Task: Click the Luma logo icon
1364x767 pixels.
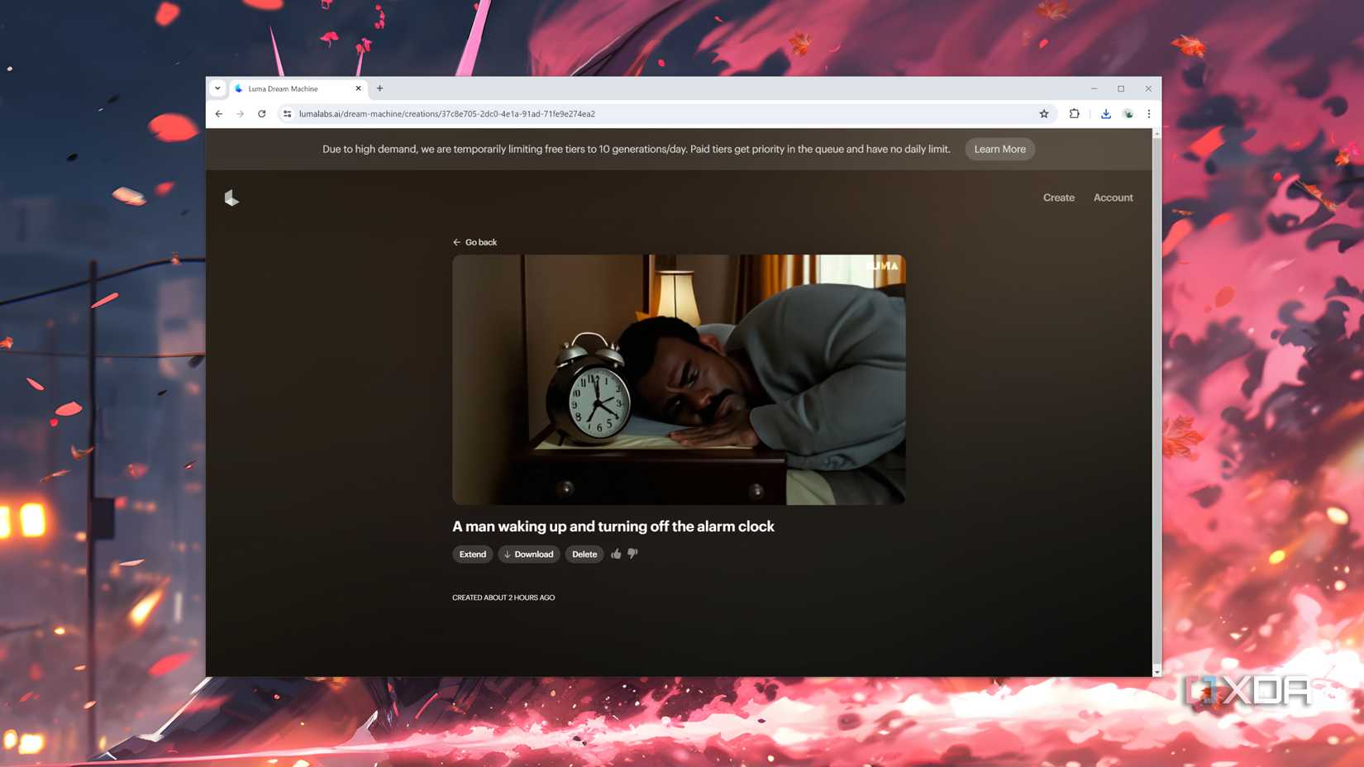Action: tap(231, 198)
